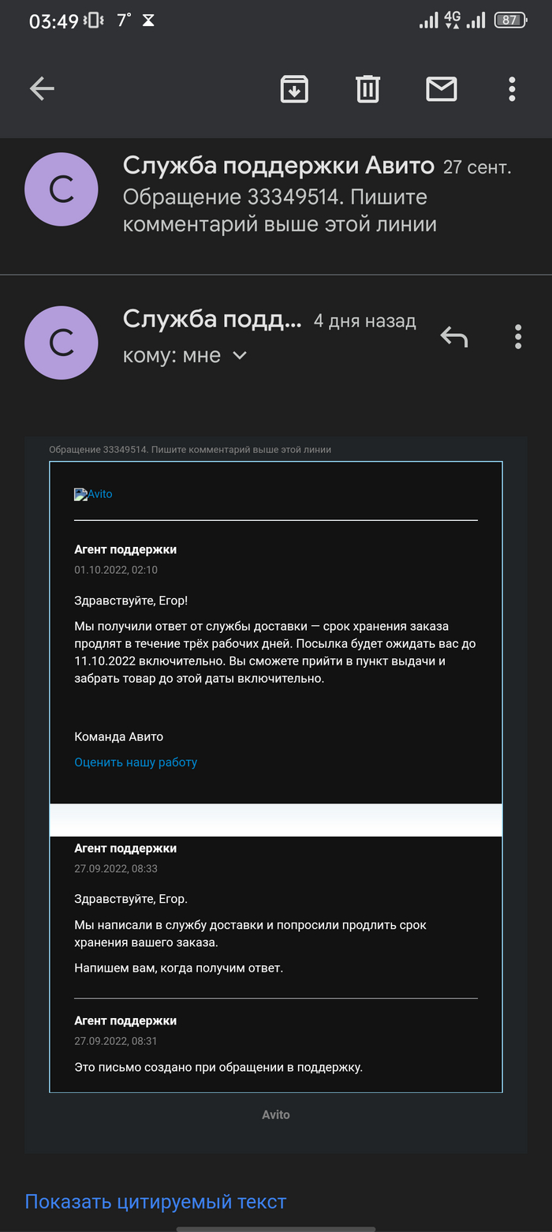
Task: Tap the vibrate mode status icon
Action: coord(94,21)
